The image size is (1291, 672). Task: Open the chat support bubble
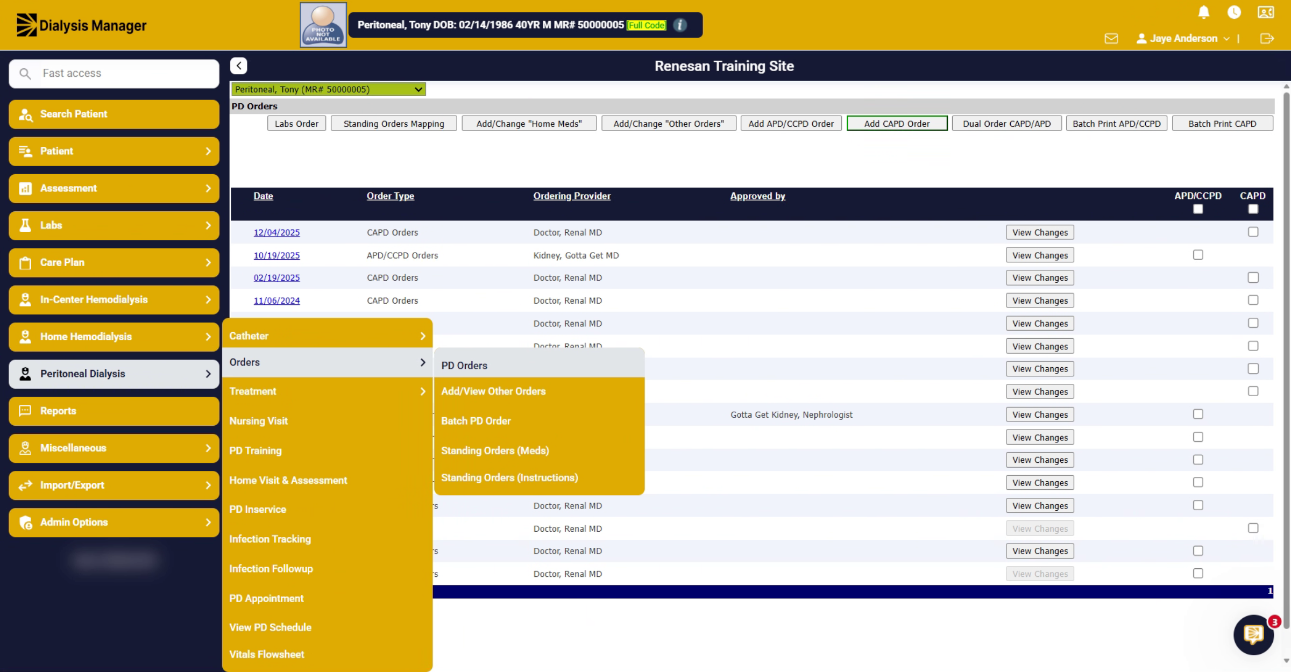click(1253, 634)
